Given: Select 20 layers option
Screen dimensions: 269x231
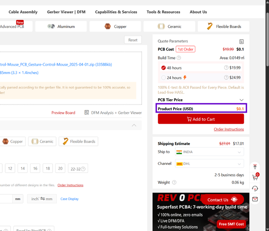Looking at the screenshot, I should pos(61,168).
